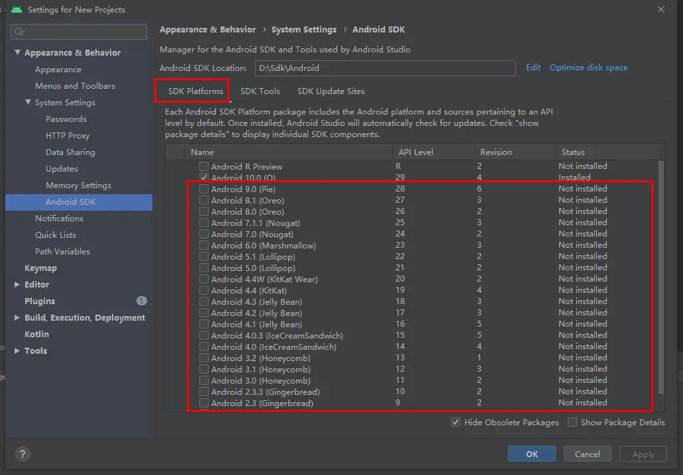Screen dimensions: 683x475
Task: Open Quick Lists settings
Action: (56, 235)
